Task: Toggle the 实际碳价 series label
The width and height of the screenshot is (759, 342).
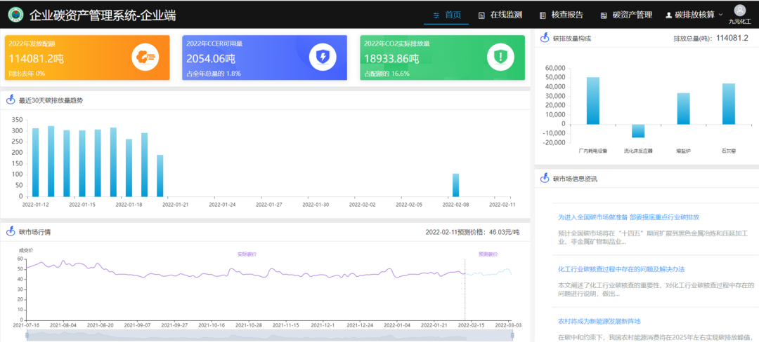Action: 247,254
